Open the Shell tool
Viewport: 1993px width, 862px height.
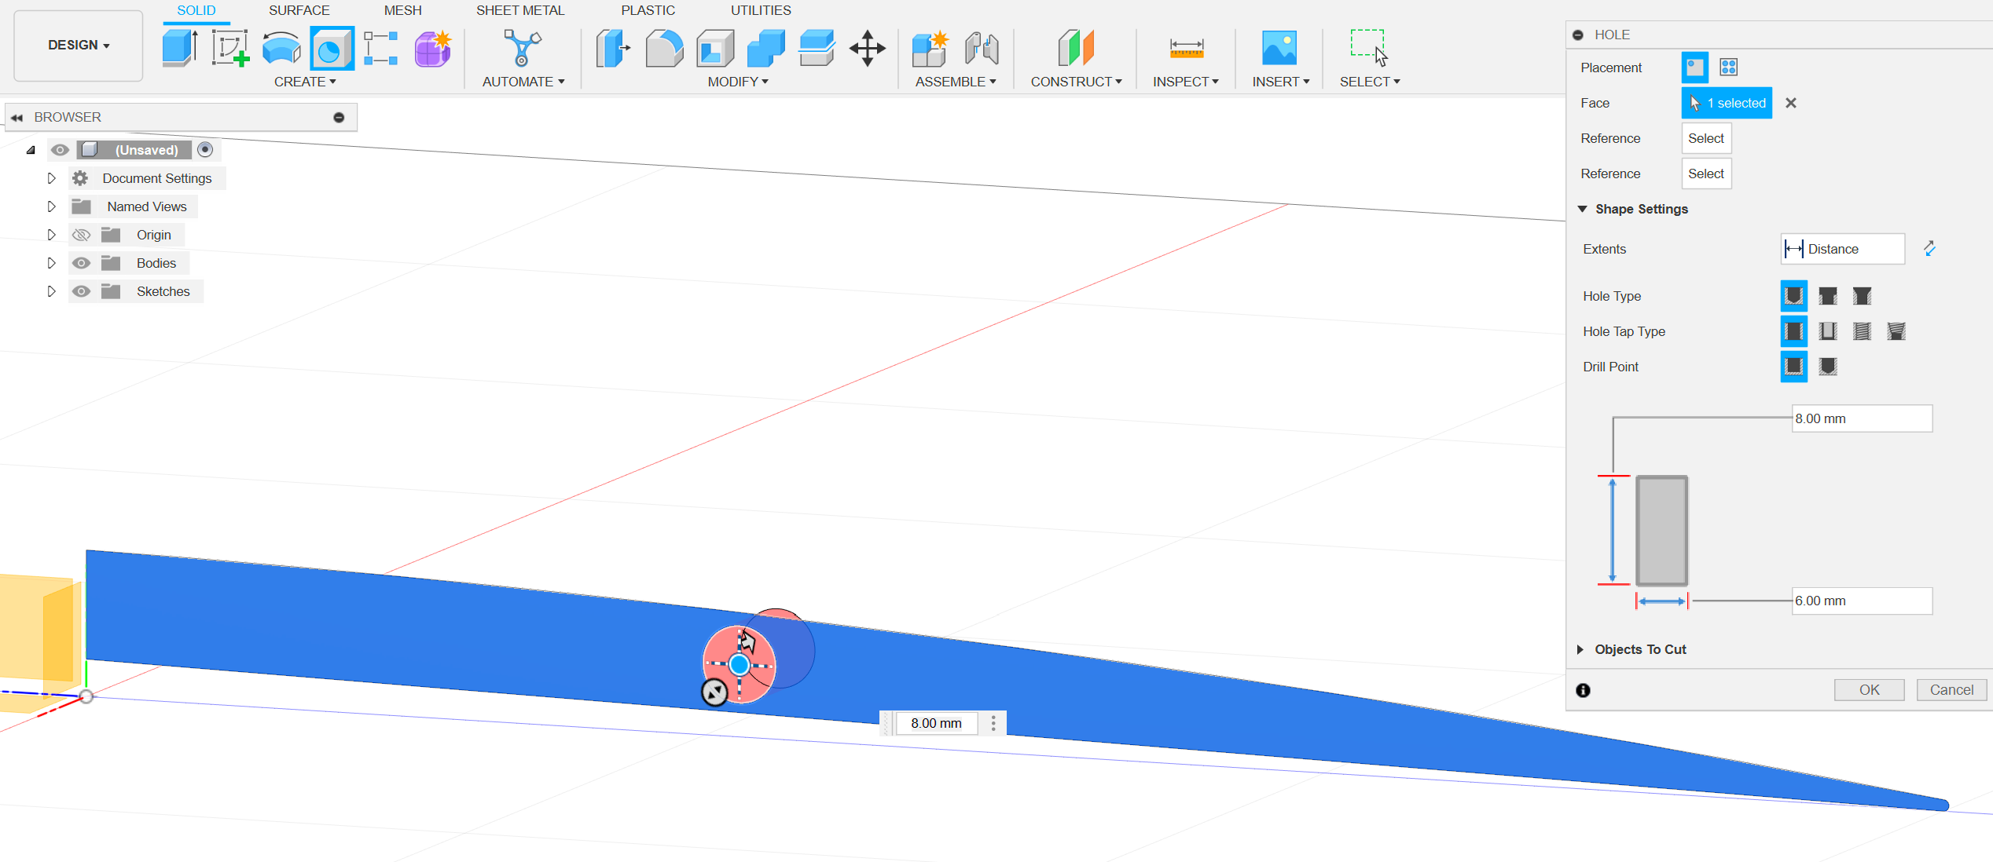(x=715, y=47)
